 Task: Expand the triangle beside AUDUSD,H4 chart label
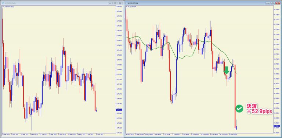tap(127, 7)
